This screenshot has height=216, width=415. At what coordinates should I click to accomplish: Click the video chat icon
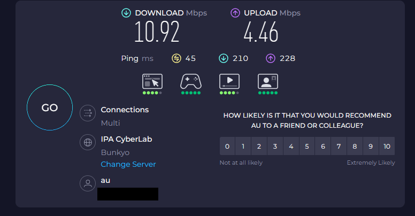coord(268,82)
